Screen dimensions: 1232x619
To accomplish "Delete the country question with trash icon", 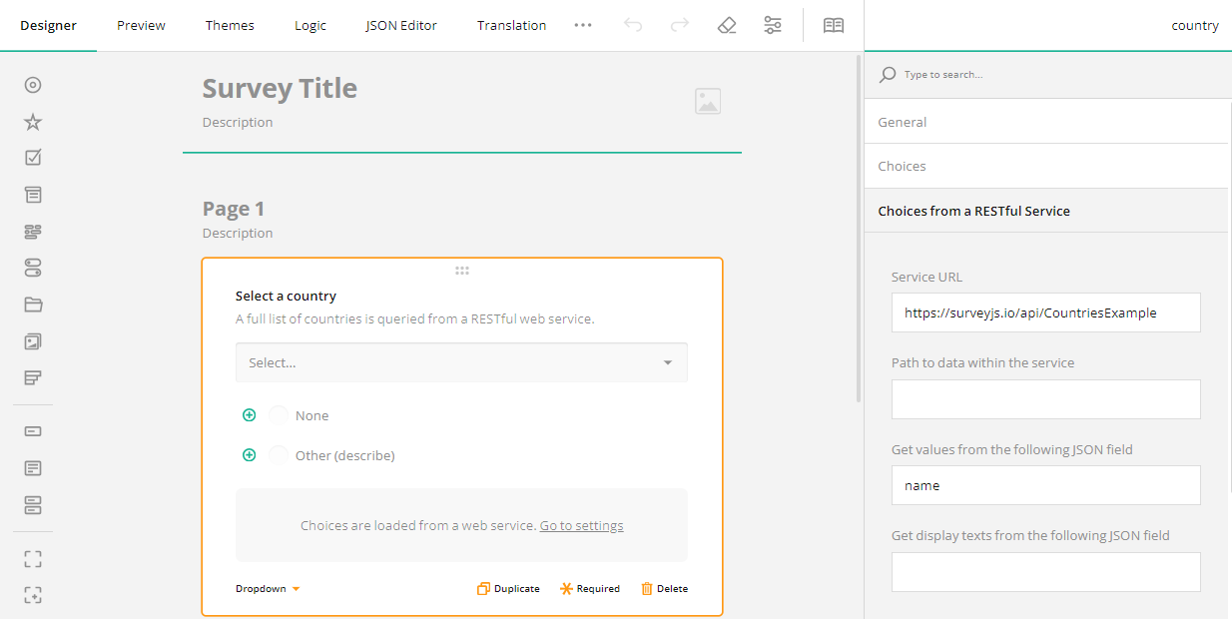I will pyautogui.click(x=664, y=588).
